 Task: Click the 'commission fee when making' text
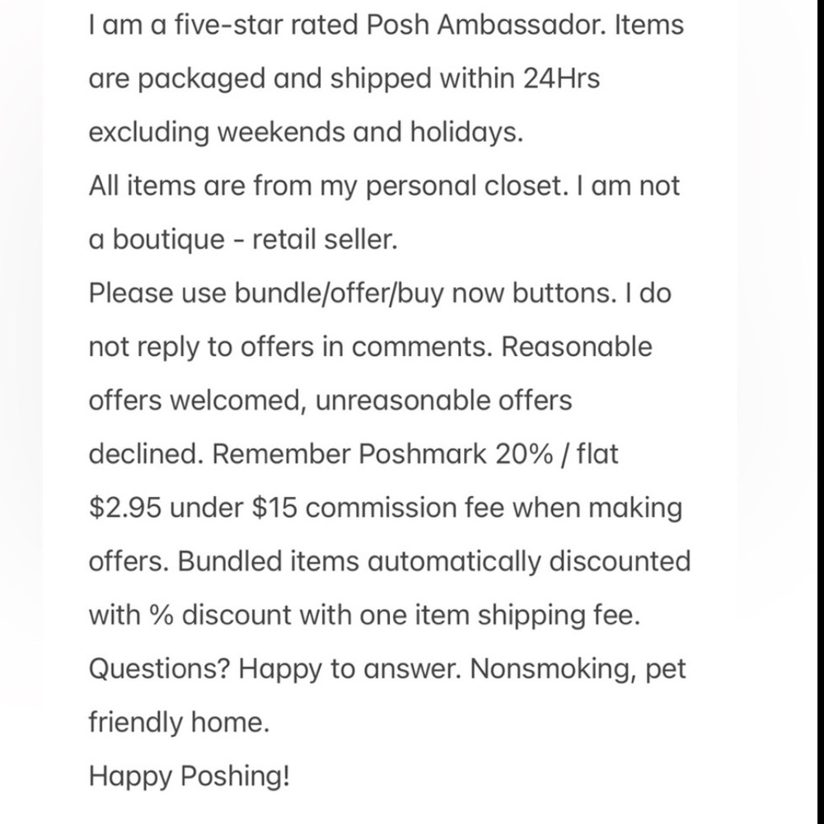pyautogui.click(x=494, y=508)
